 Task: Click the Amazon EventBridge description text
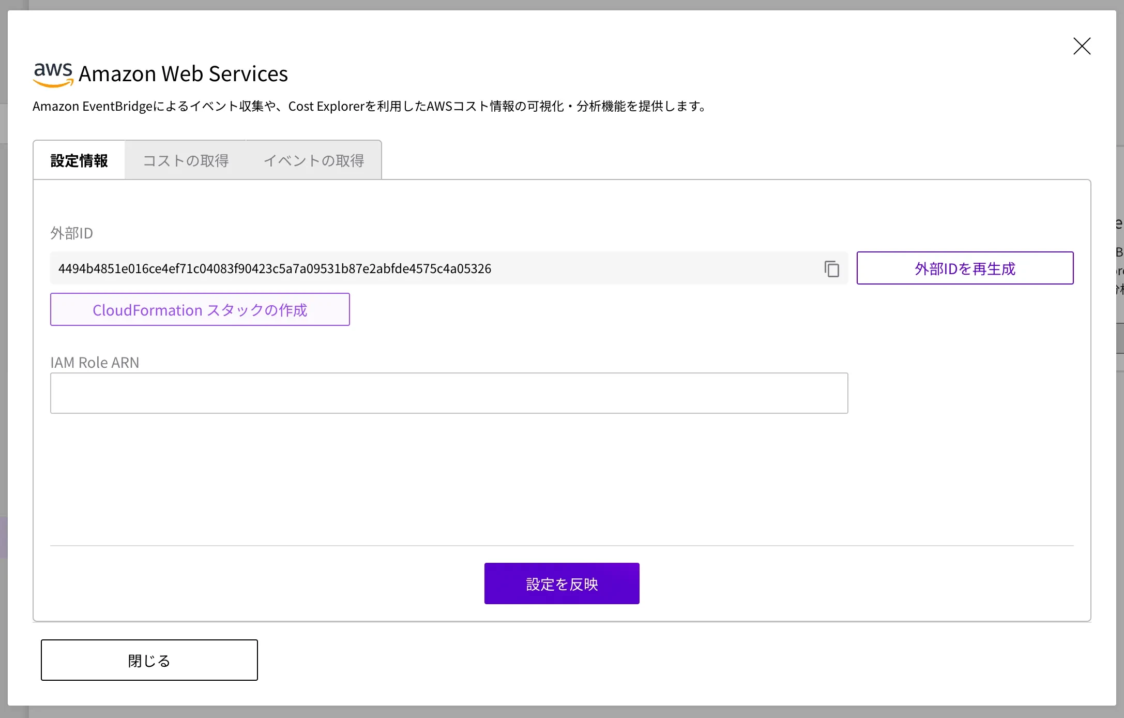coord(370,106)
